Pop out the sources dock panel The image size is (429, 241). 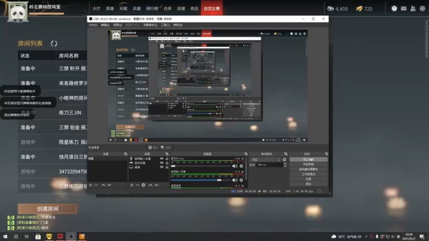point(167,154)
